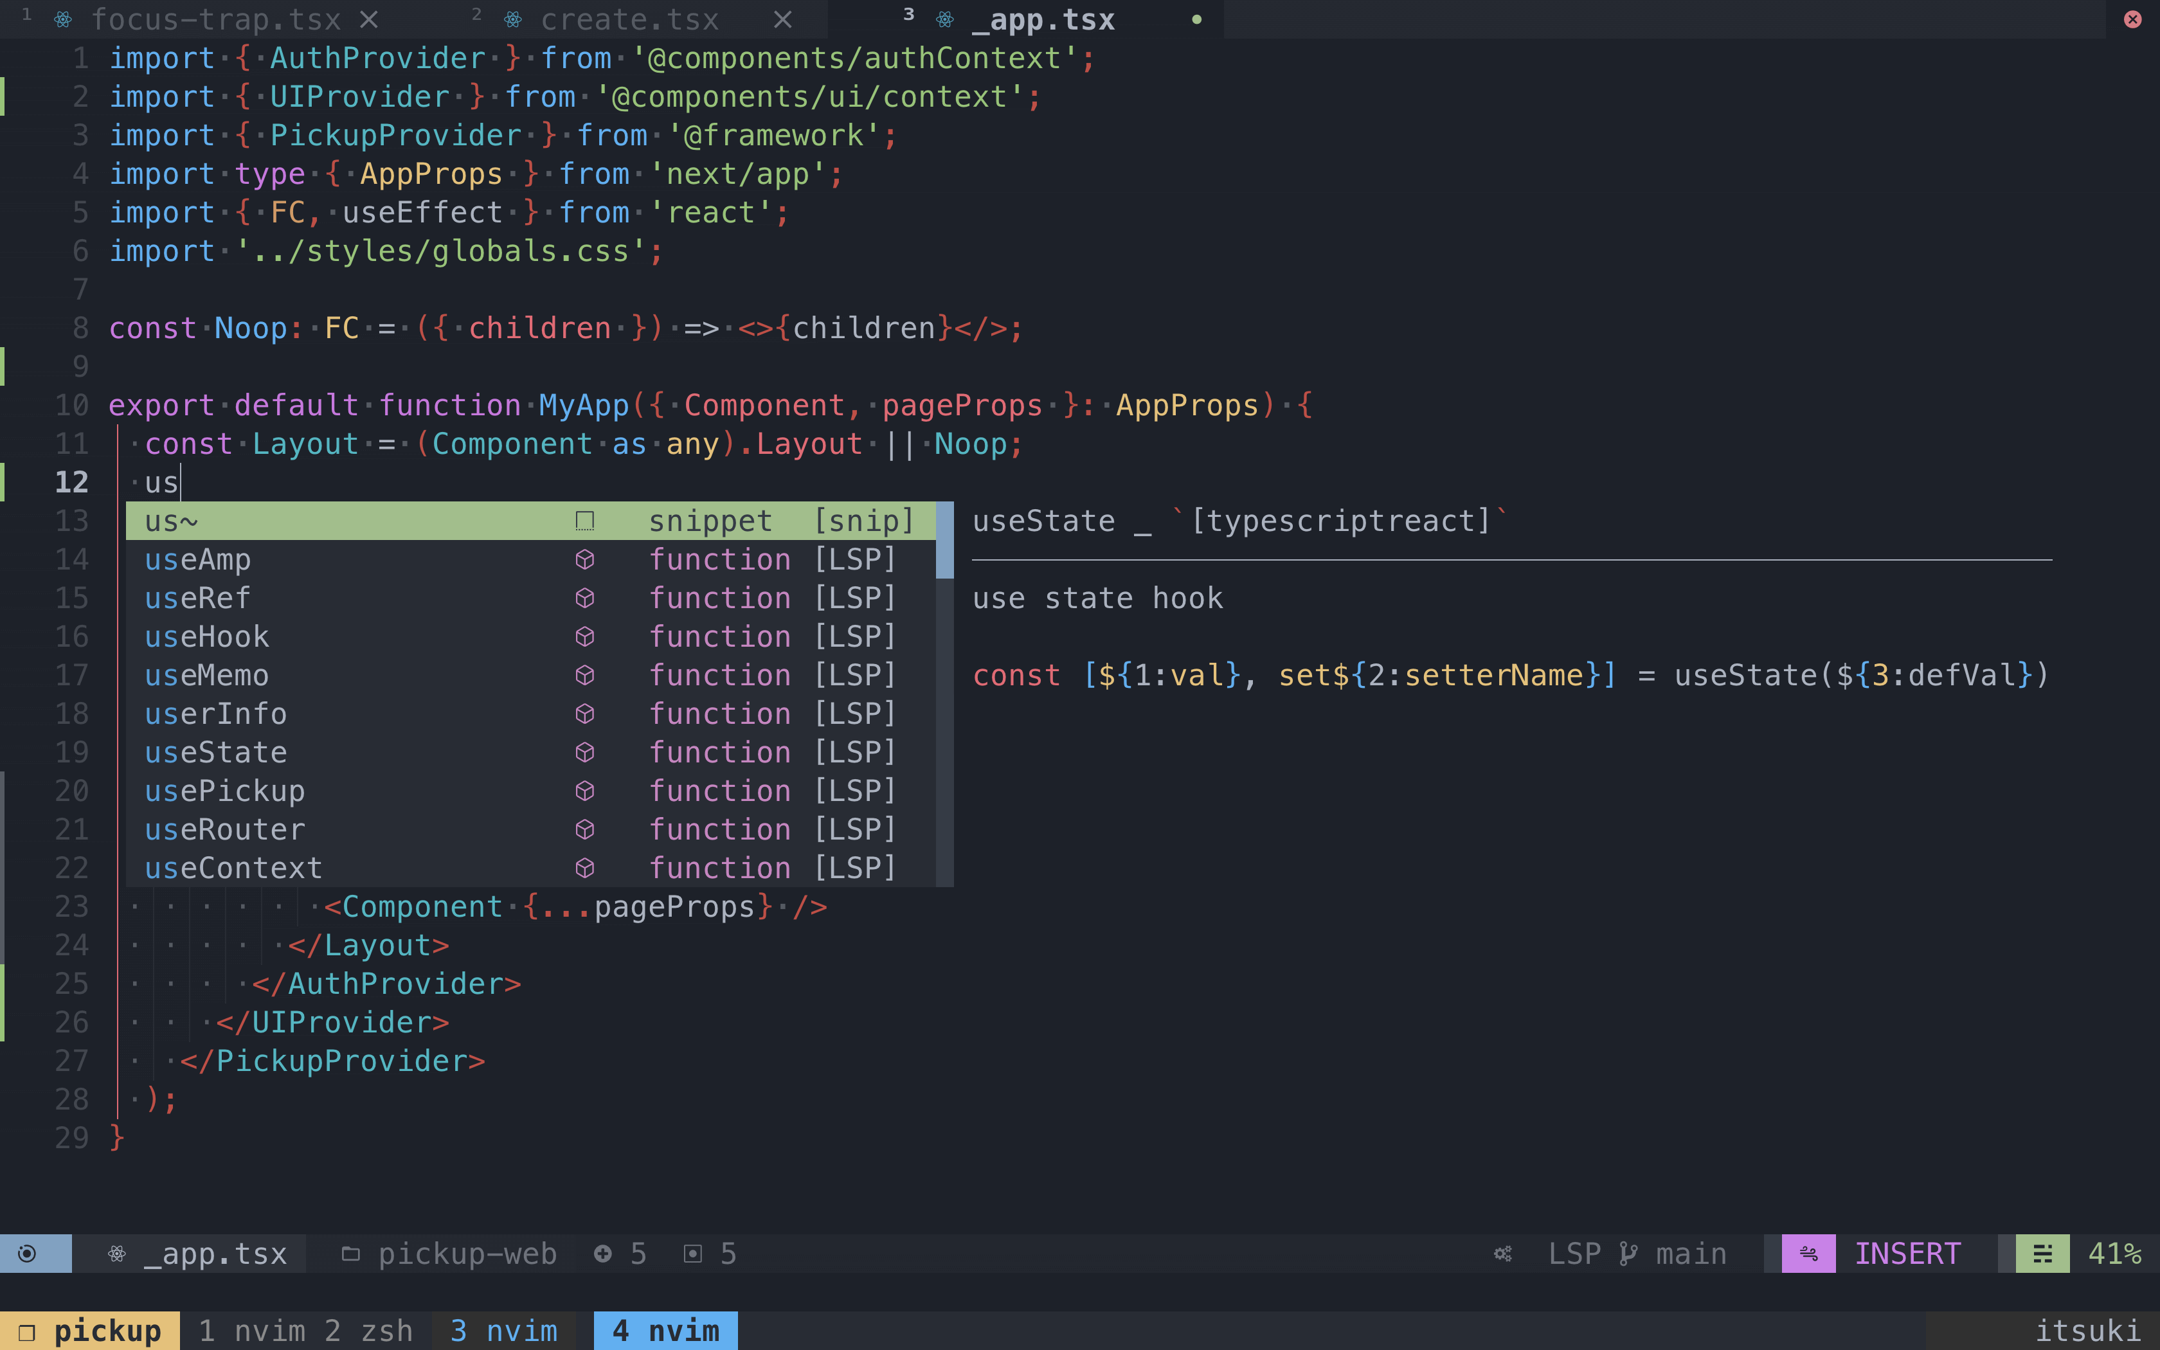Choose useRouter from the completion popup
2160x1350 pixels.
(x=531, y=829)
